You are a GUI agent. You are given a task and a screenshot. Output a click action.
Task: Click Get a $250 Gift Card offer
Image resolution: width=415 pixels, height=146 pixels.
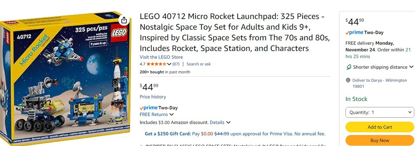point(168,134)
